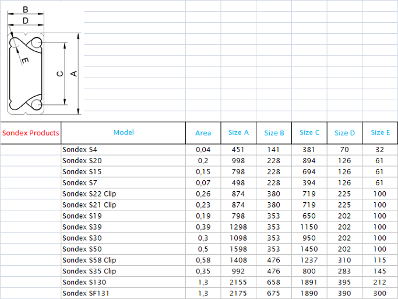The image size is (398, 299).
Task: Select Size A value 1098 for S30
Action: pyautogui.click(x=238, y=238)
